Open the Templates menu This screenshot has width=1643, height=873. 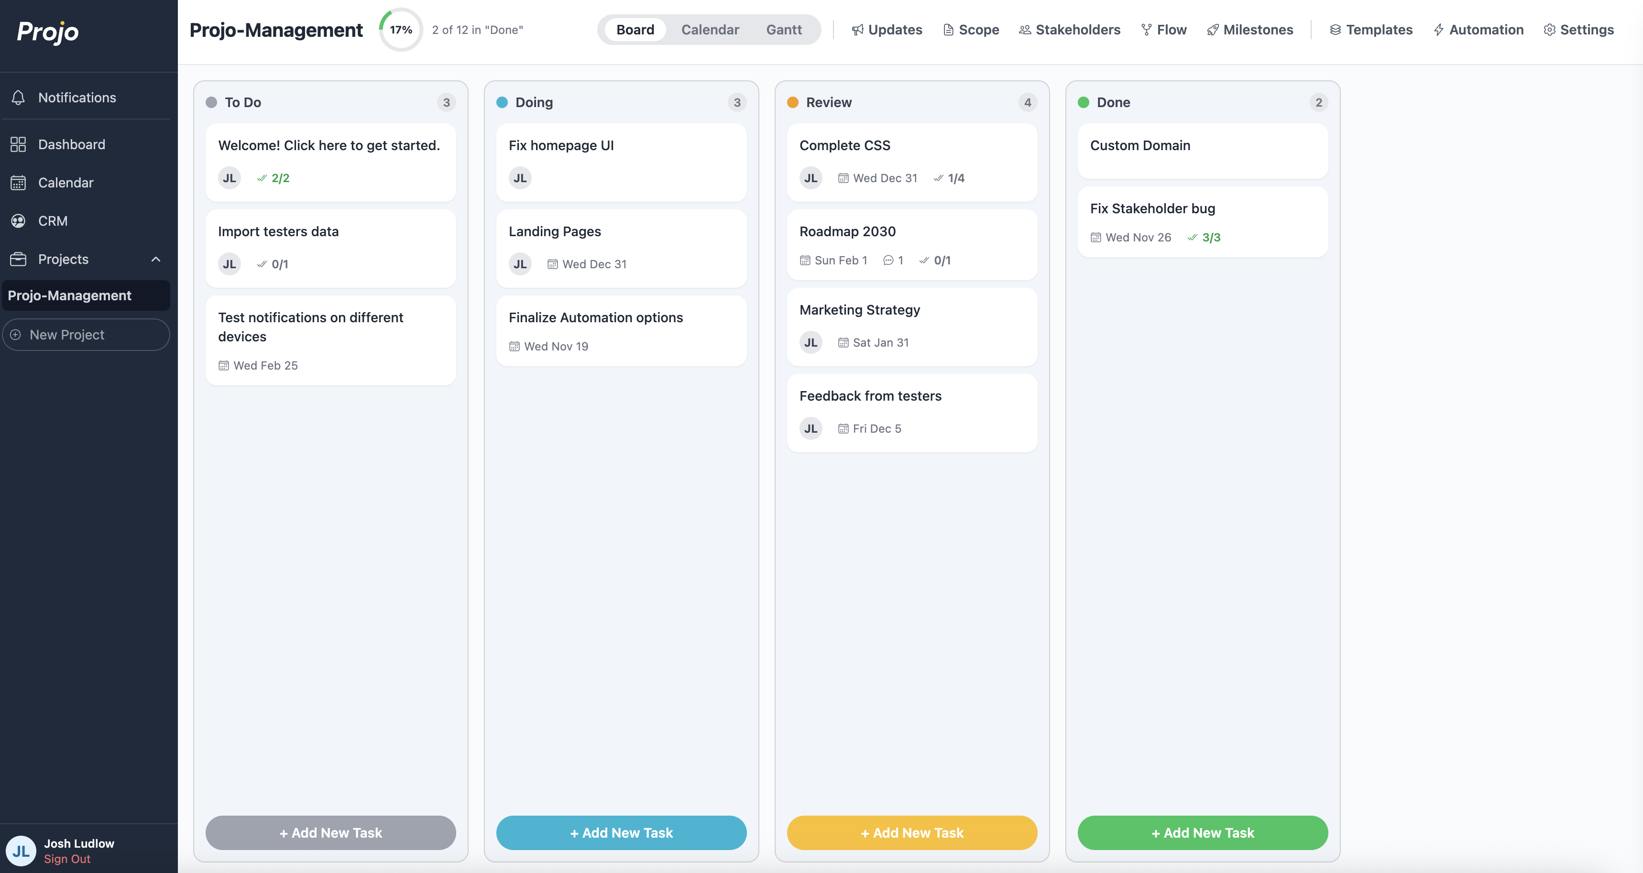(x=1370, y=30)
